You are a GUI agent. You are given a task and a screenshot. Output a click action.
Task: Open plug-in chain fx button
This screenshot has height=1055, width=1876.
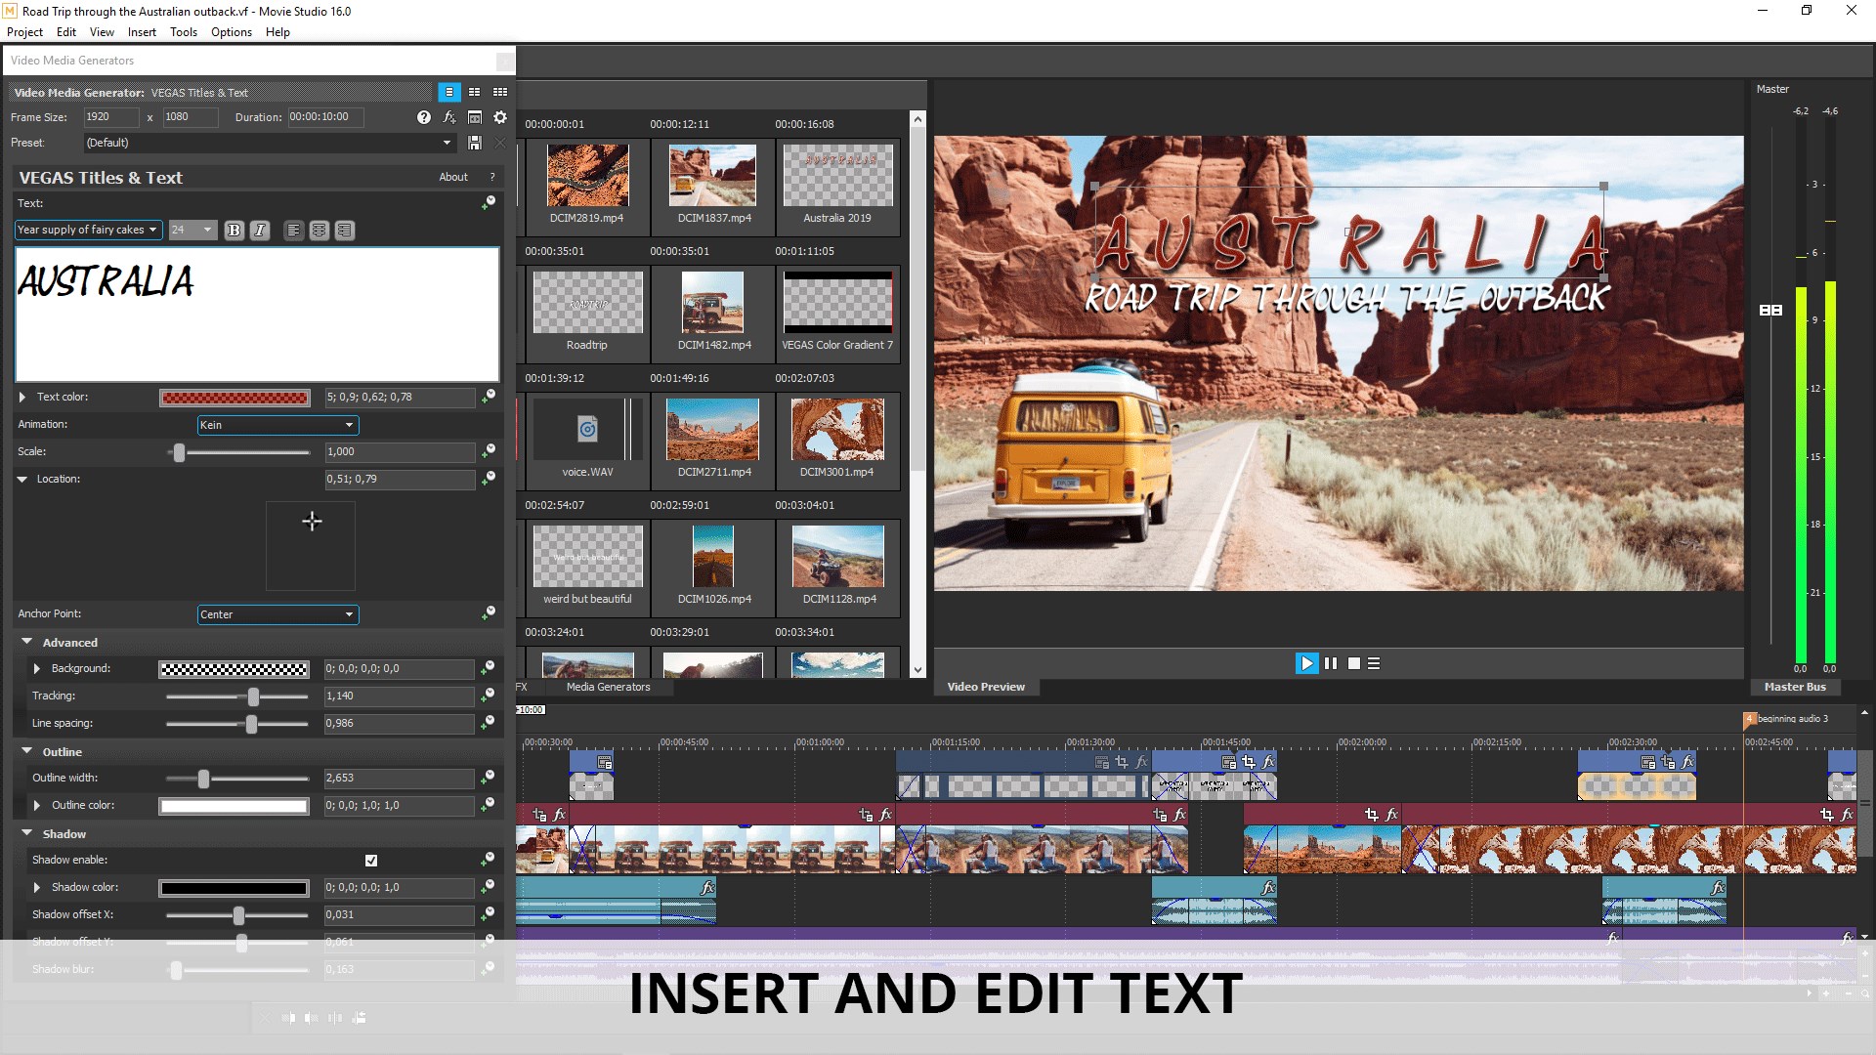(449, 117)
